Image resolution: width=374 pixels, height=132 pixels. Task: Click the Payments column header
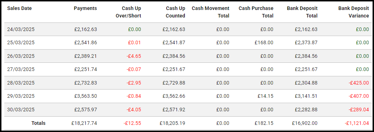(85, 8)
